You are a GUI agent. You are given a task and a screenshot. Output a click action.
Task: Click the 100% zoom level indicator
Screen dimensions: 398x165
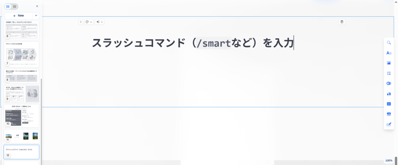point(389,160)
